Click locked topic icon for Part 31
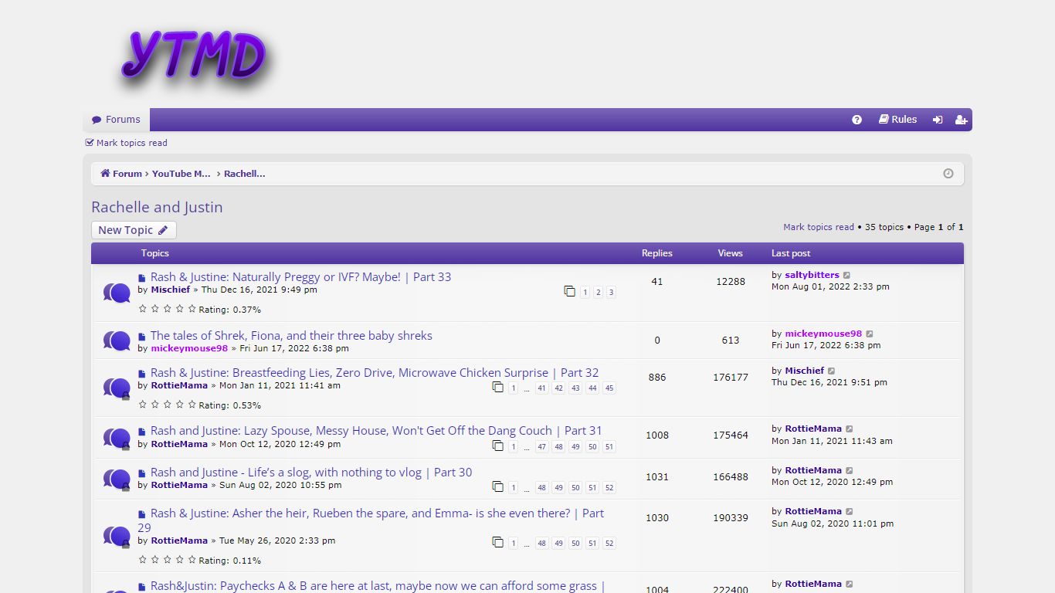The image size is (1055, 593). coord(117,439)
